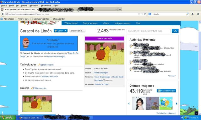This screenshot has height=120, width=201.
Task: Focus the Google search box
Action: coord(169,14)
